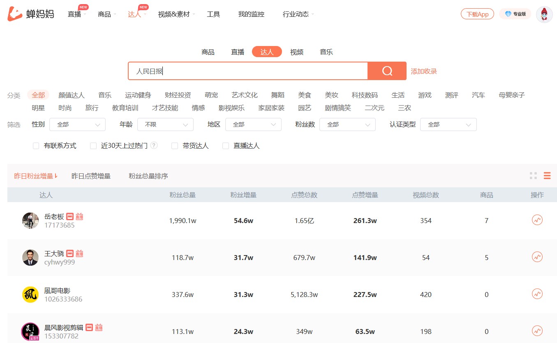Expand the 商品 navigation menu
Viewport: 557px width, 343px height.
pyautogui.click(x=107, y=14)
